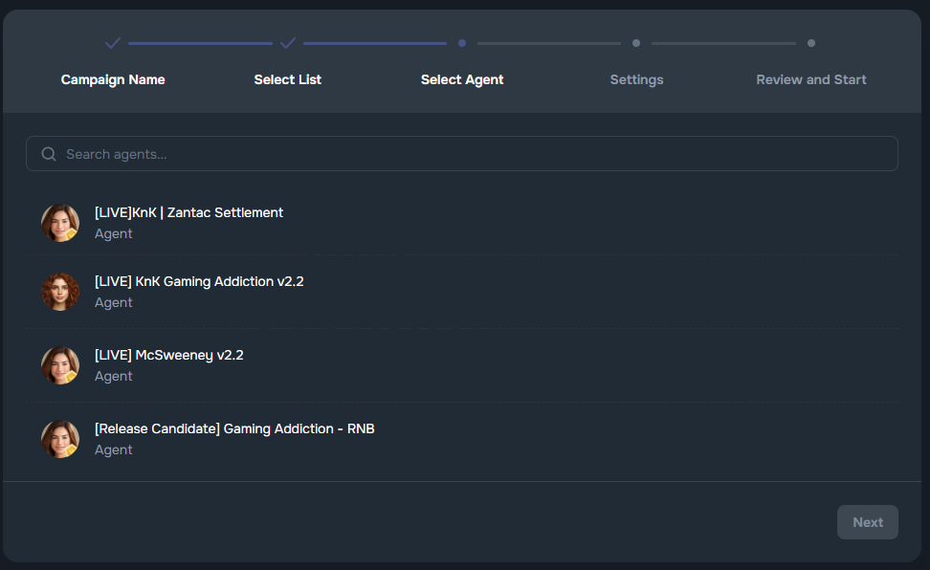Click the Select Agent progress dot

click(x=462, y=42)
